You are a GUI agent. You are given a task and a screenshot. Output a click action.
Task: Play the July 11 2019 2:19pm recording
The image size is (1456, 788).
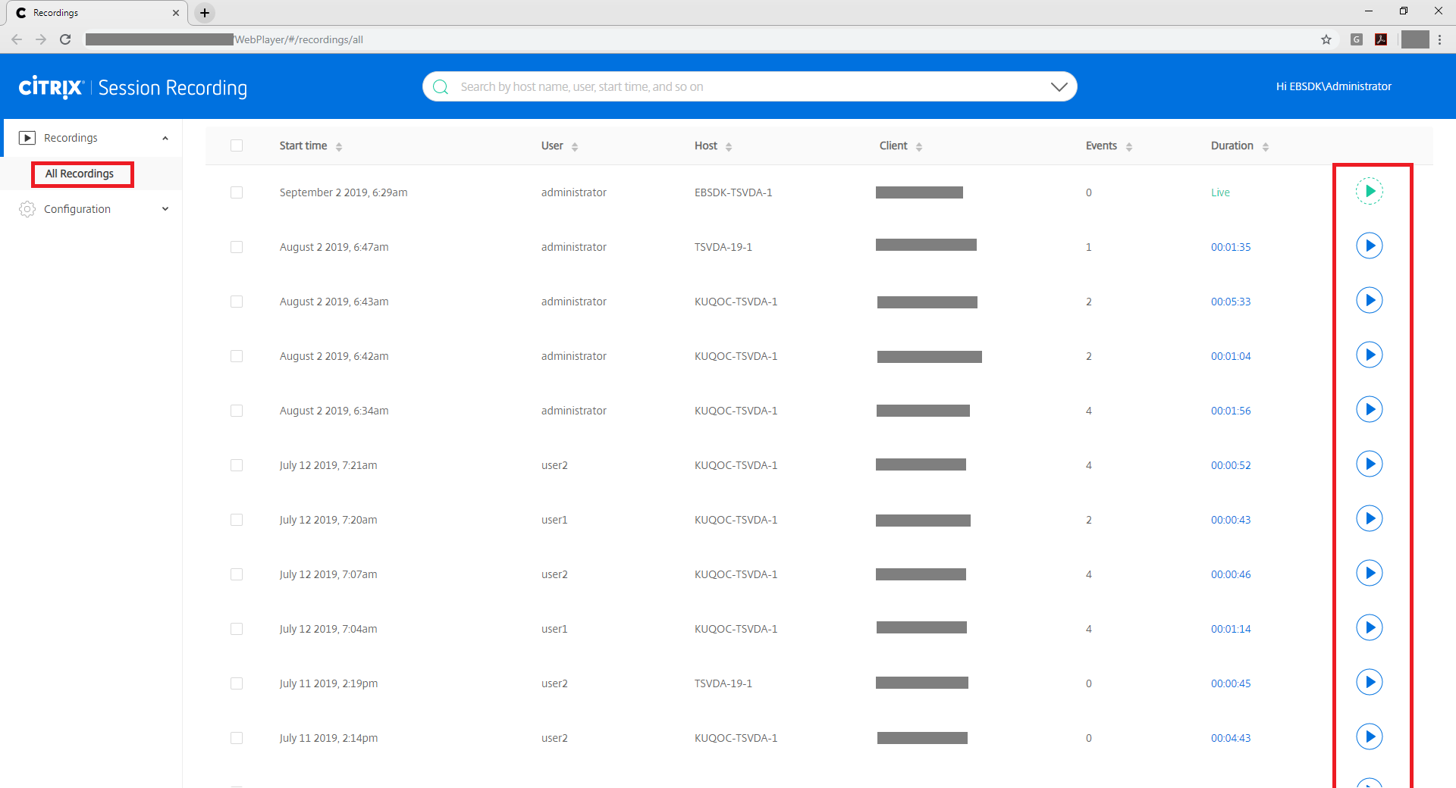coord(1370,682)
